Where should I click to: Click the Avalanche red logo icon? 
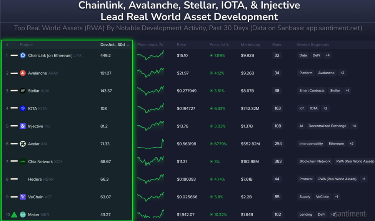coord(23,73)
